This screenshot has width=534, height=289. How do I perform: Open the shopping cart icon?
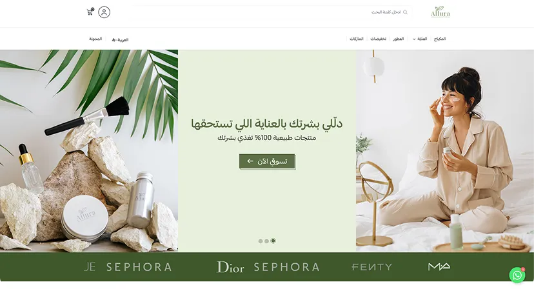(x=90, y=12)
